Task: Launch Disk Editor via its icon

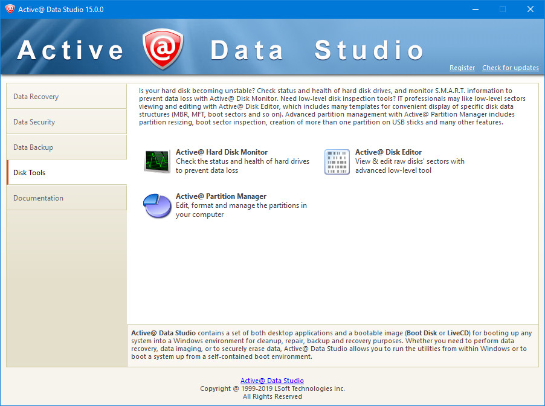Action: tap(337, 161)
